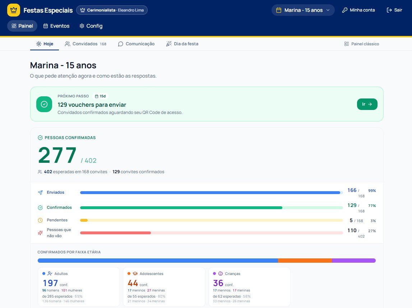Click the Sair logout link

coord(394,10)
